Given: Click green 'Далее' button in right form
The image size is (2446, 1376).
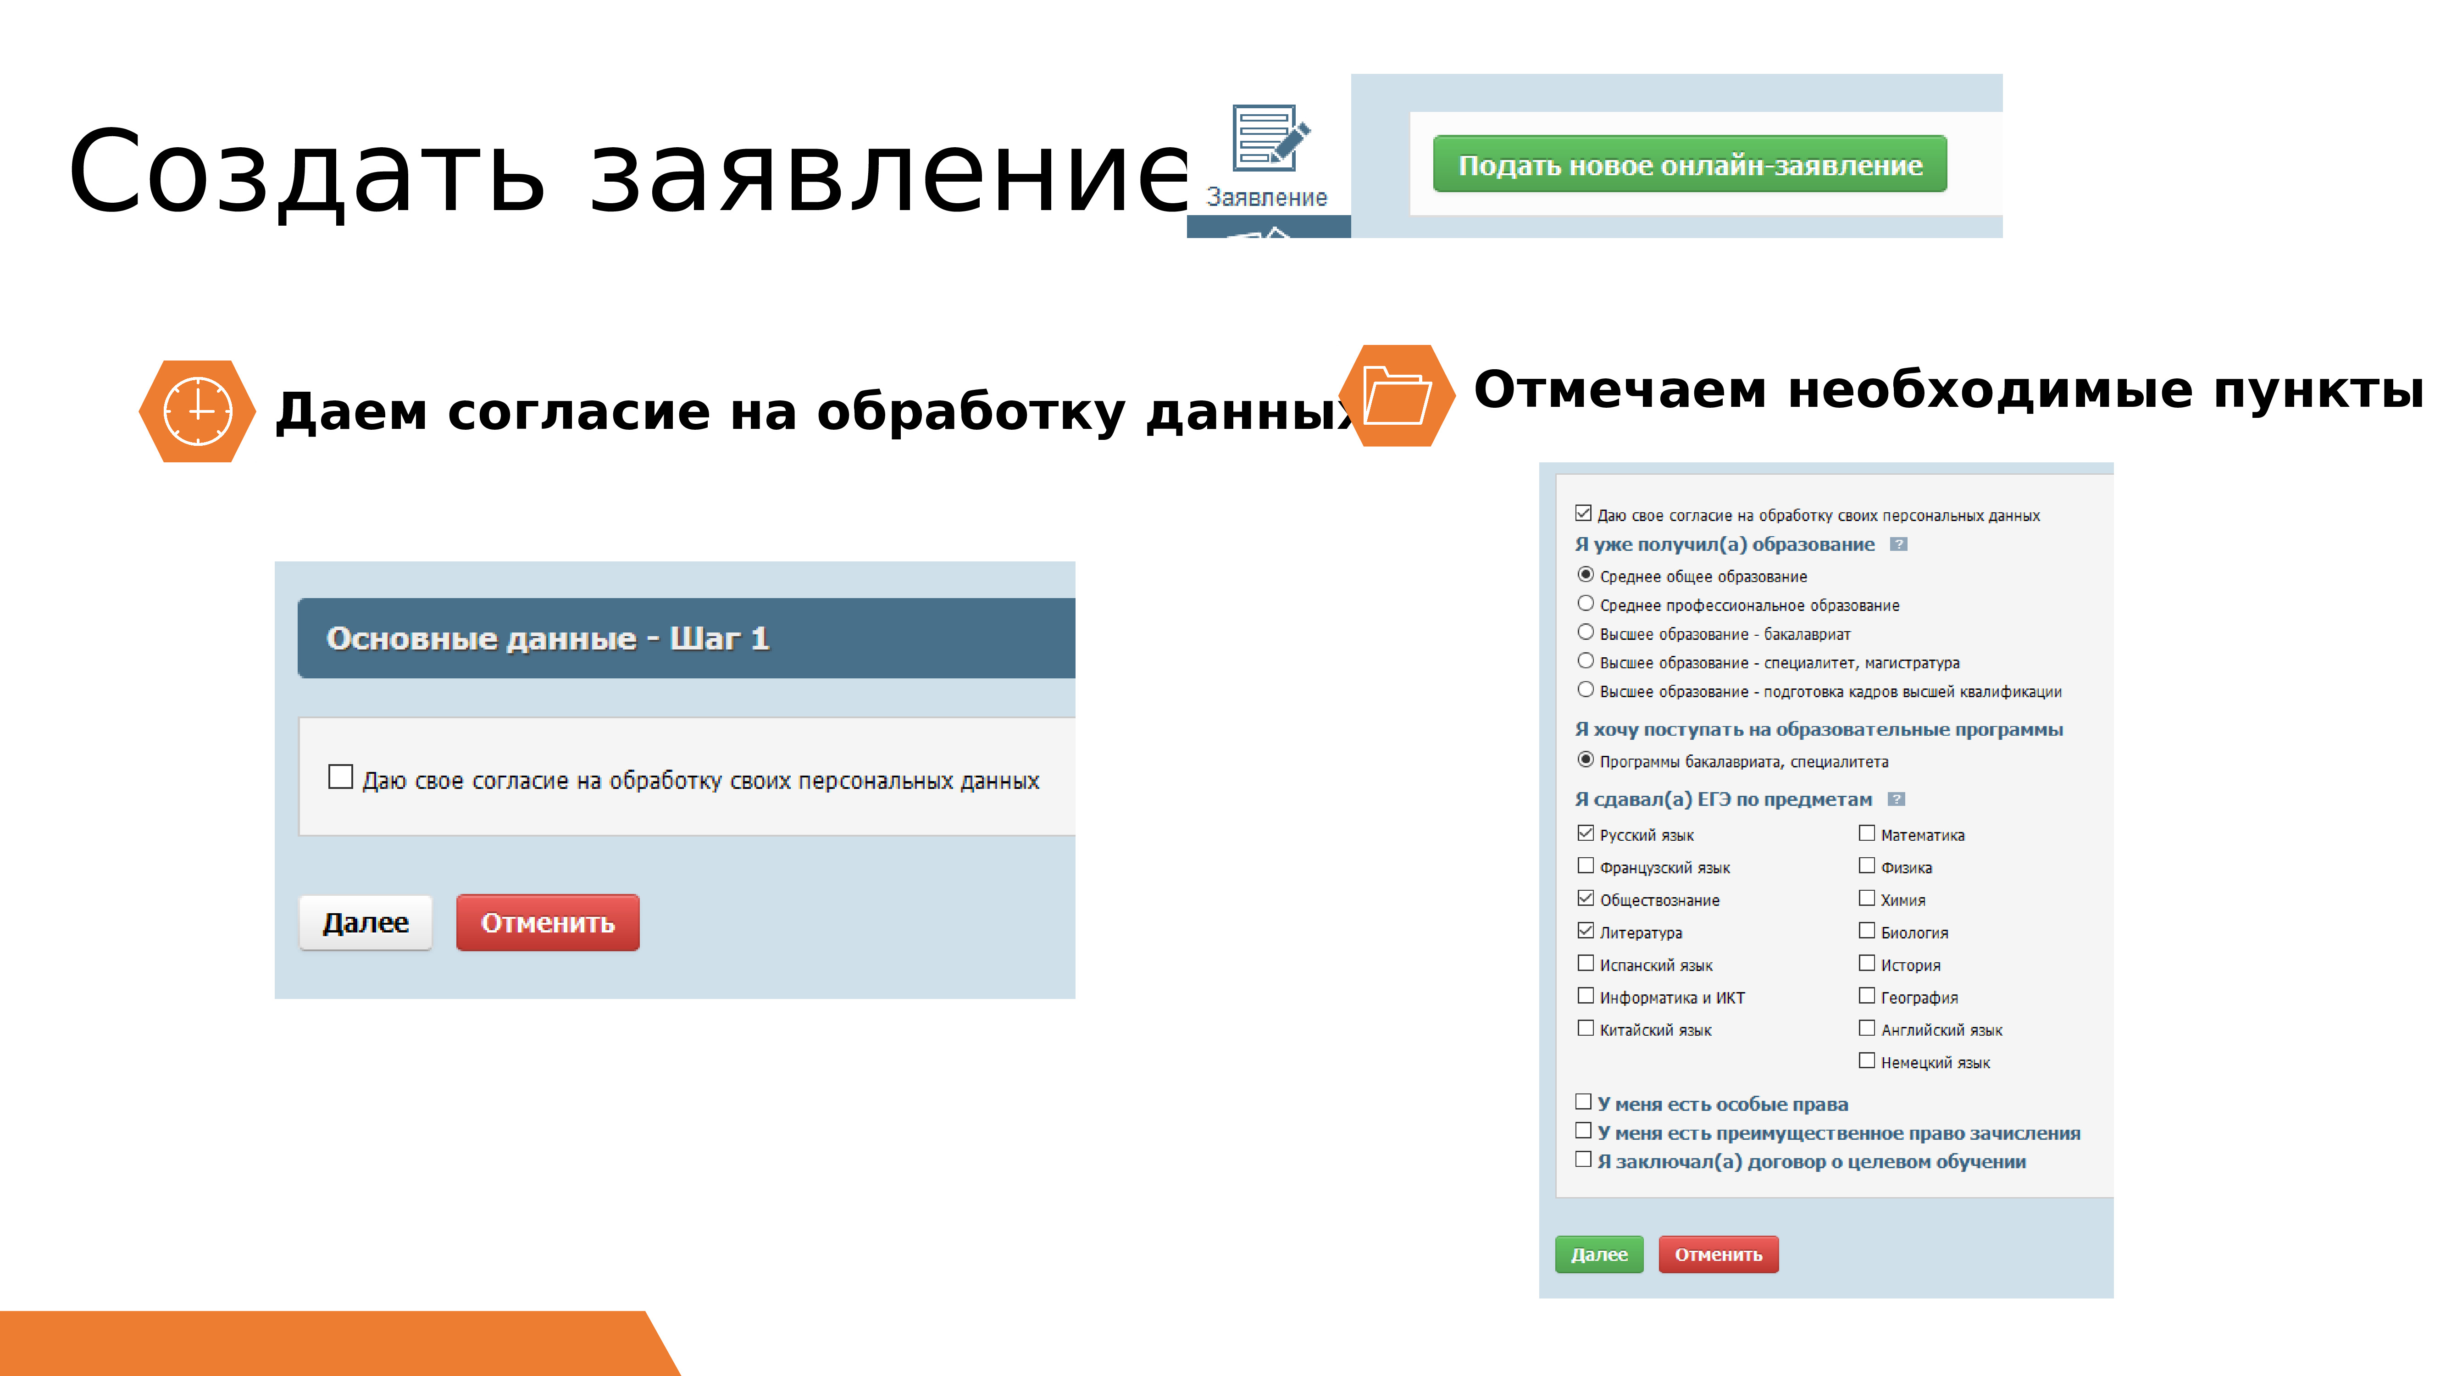Looking at the screenshot, I should click(1599, 1254).
